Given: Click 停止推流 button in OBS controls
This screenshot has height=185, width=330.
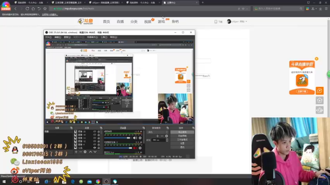Looking at the screenshot, I should (x=182, y=132).
